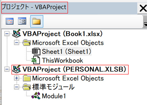Click the Module1 module icon

(x=36, y=96)
